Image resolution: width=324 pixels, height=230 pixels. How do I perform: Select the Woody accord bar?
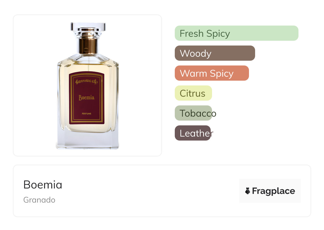tap(215, 53)
